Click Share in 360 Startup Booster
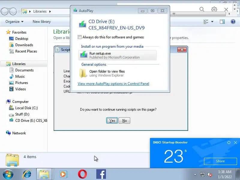 point(220,161)
